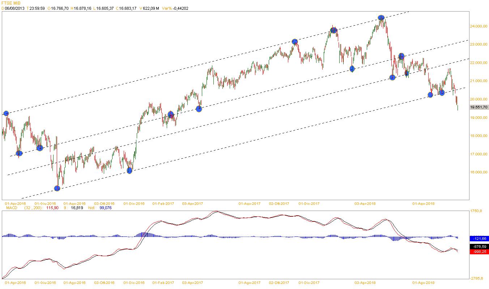Select the rightmost blue marker on the price chart
This screenshot has width=489, height=289.
pyautogui.click(x=442, y=93)
